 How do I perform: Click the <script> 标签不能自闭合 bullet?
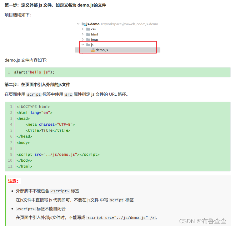click(41, 209)
